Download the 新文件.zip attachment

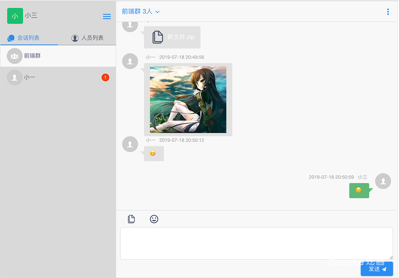coord(172,37)
